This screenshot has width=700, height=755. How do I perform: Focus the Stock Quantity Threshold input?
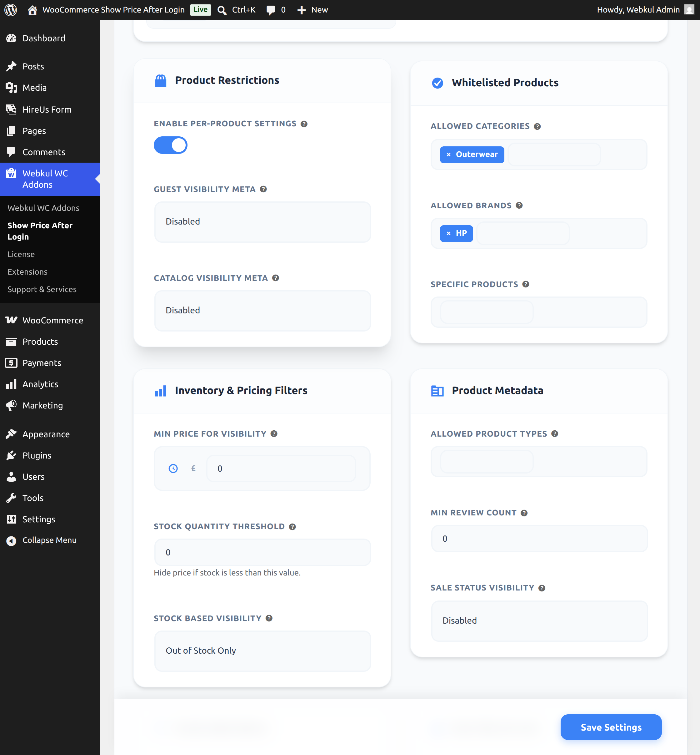tap(262, 552)
